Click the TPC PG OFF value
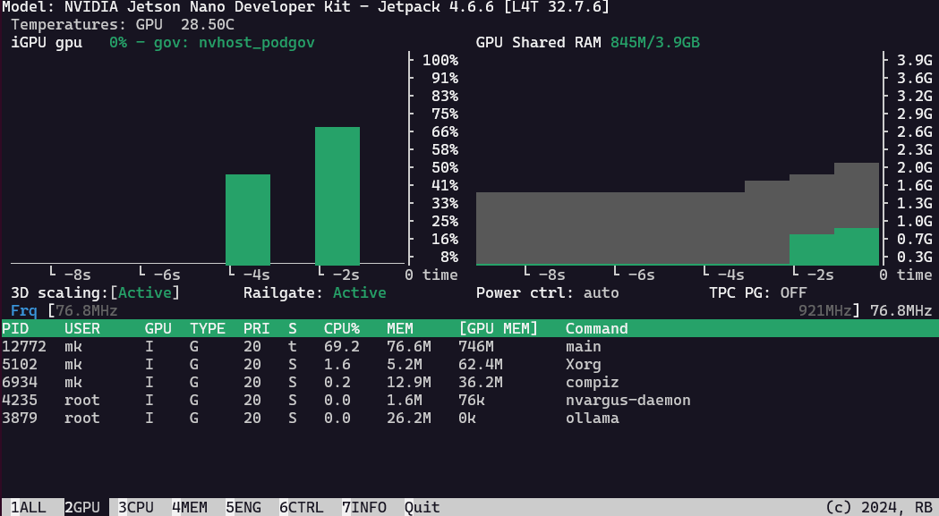 tap(793, 292)
